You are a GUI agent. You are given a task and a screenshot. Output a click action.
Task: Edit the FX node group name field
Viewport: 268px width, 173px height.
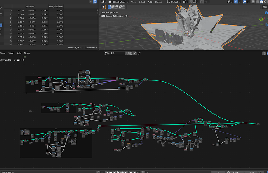118,53
